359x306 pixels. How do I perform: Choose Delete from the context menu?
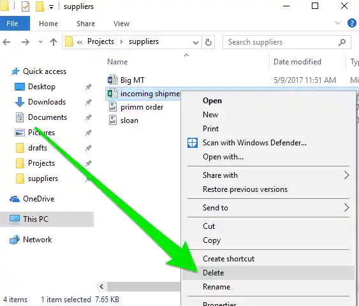pos(268,273)
